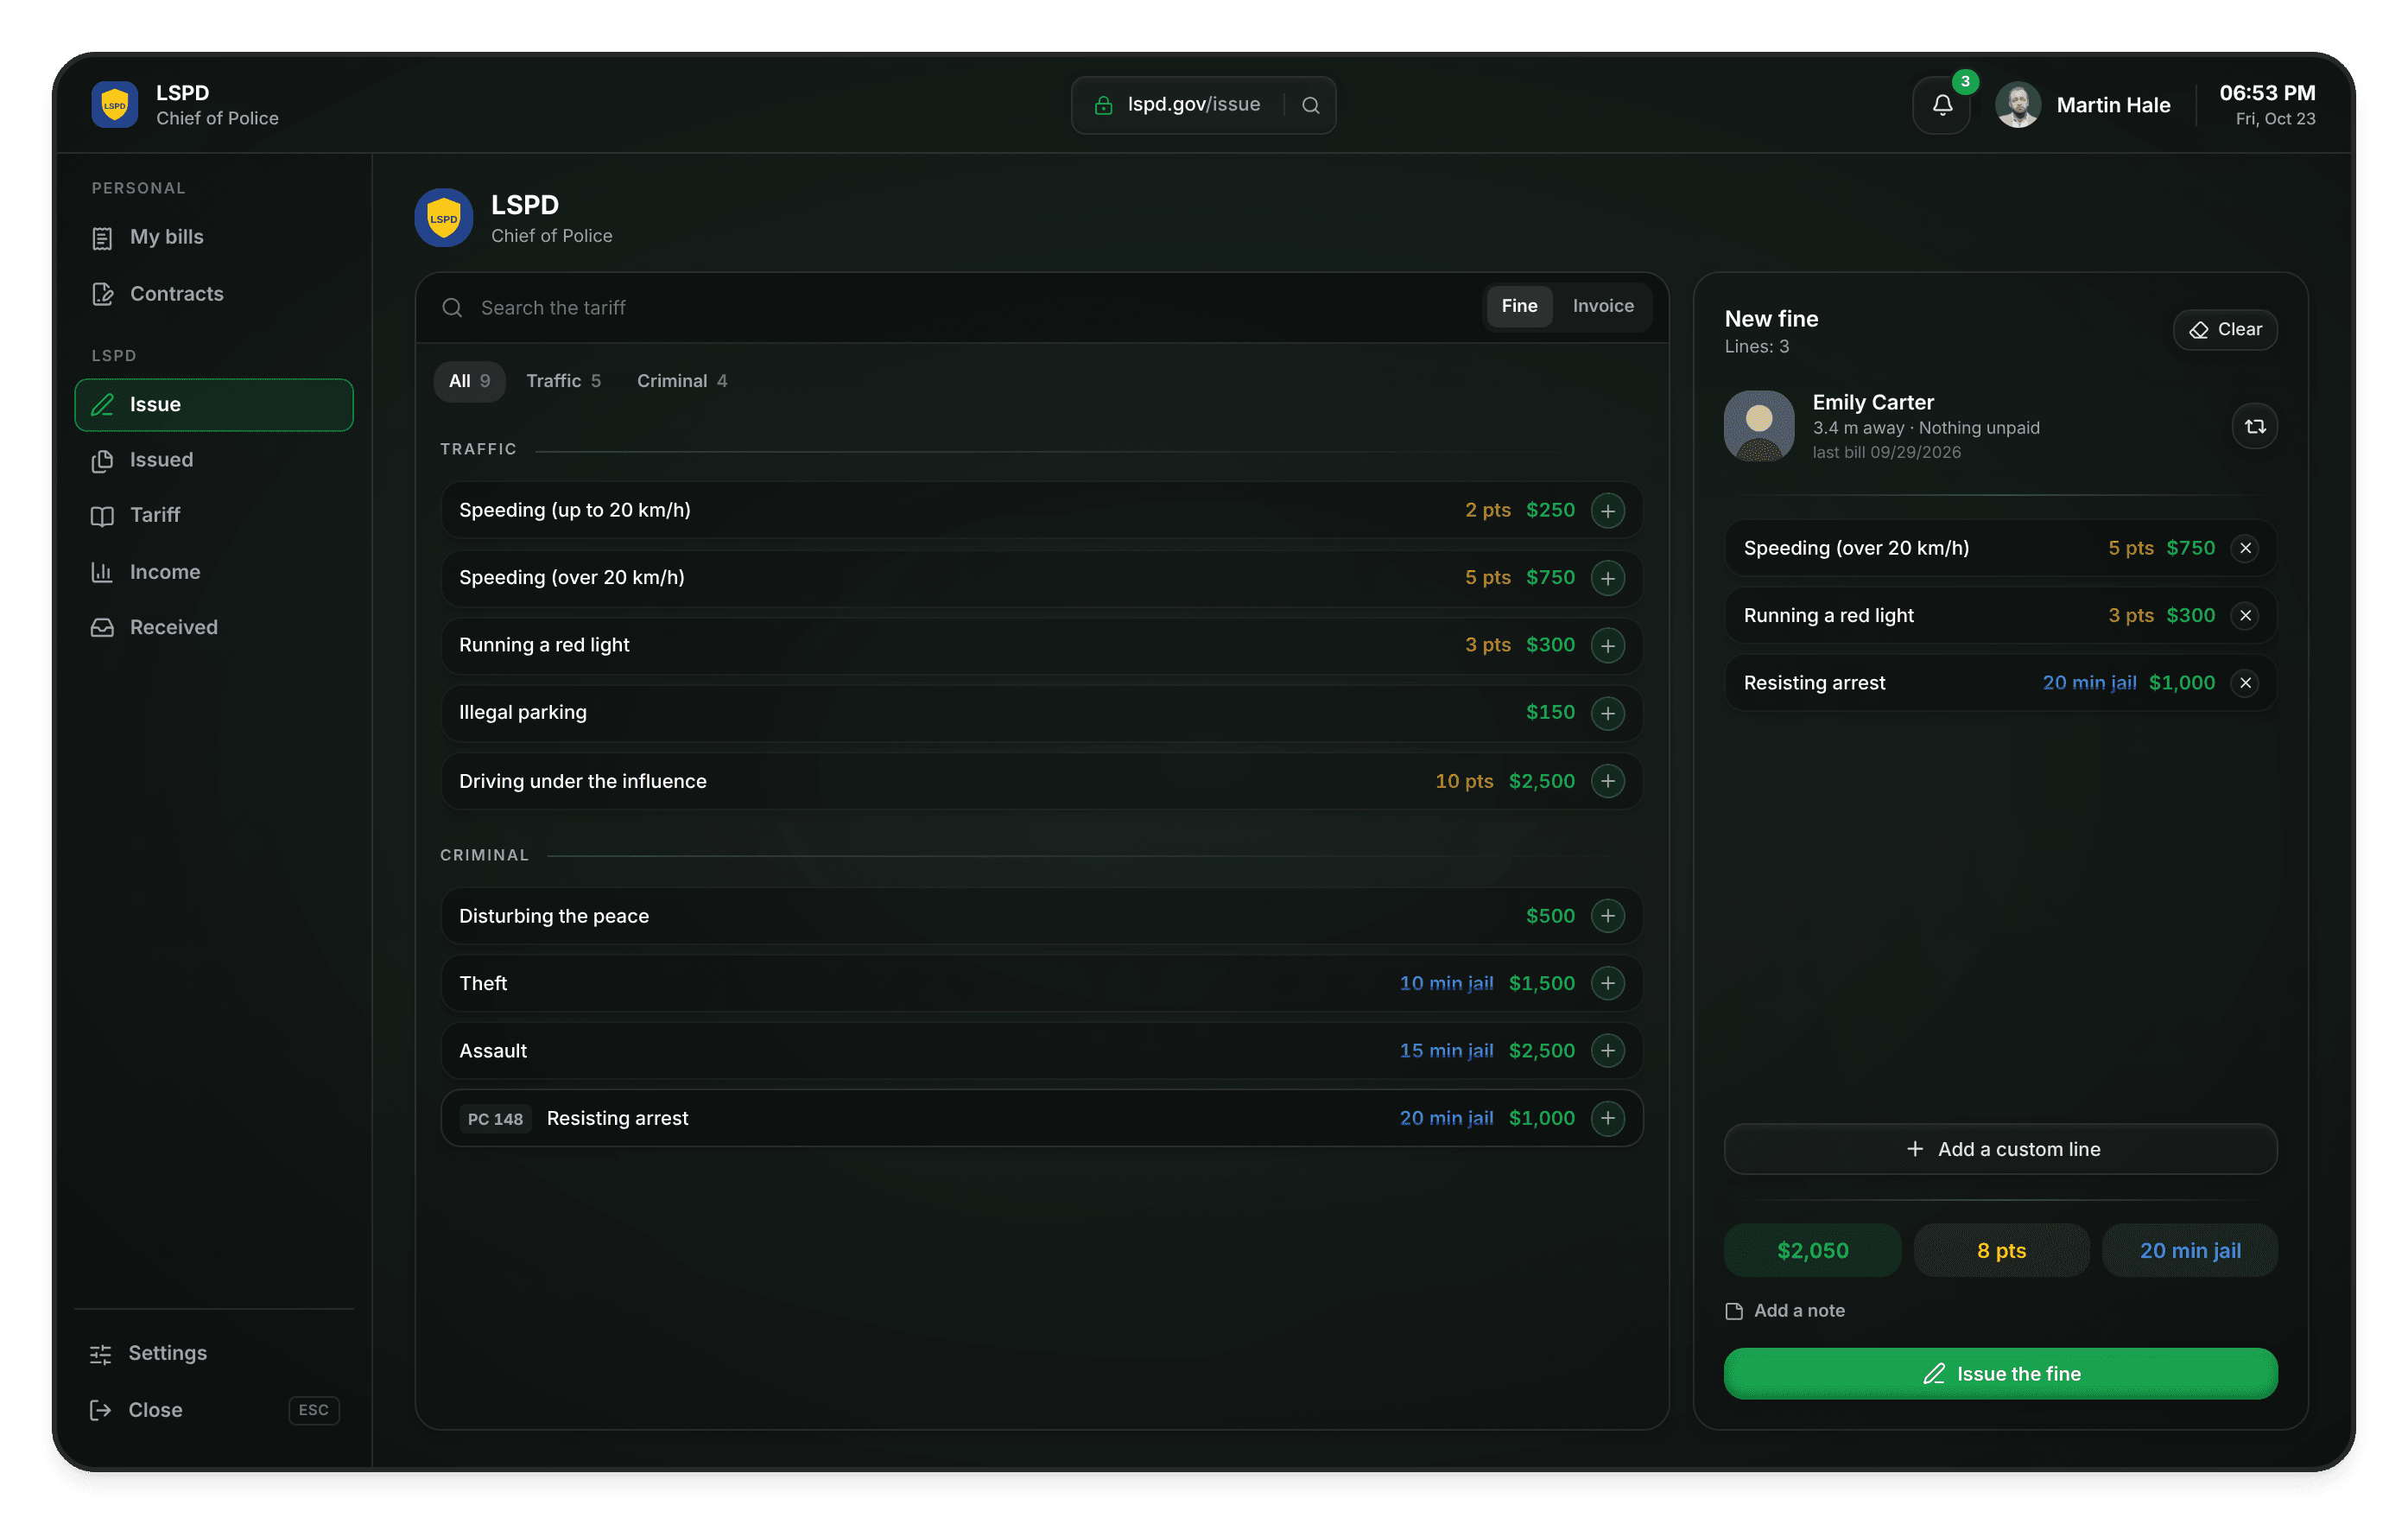Viewport: 2408px width, 1524px height.
Task: Filter by Criminal category
Action: 681,381
